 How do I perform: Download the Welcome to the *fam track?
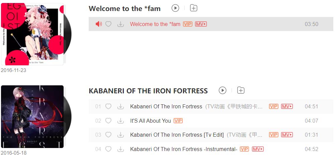click(x=120, y=24)
